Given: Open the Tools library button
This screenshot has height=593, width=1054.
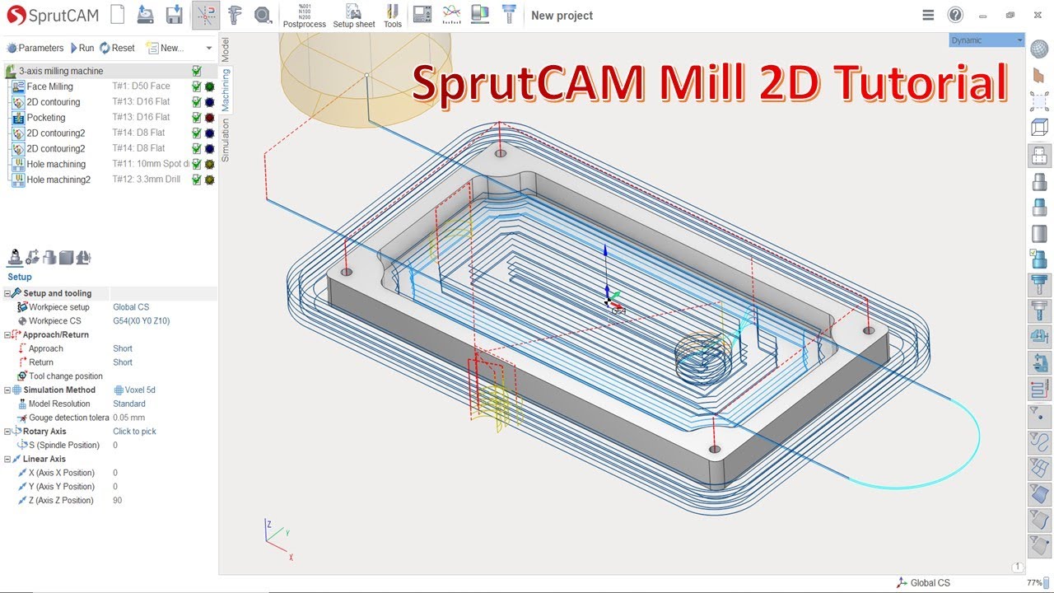Looking at the screenshot, I should pyautogui.click(x=393, y=16).
